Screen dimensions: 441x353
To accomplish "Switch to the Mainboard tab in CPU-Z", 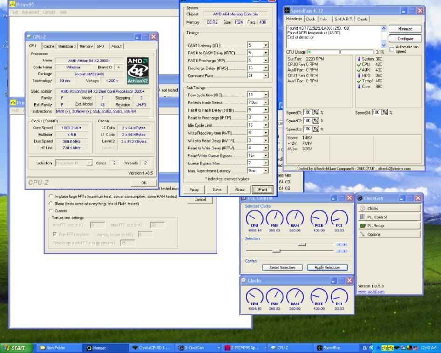I will click(x=67, y=46).
